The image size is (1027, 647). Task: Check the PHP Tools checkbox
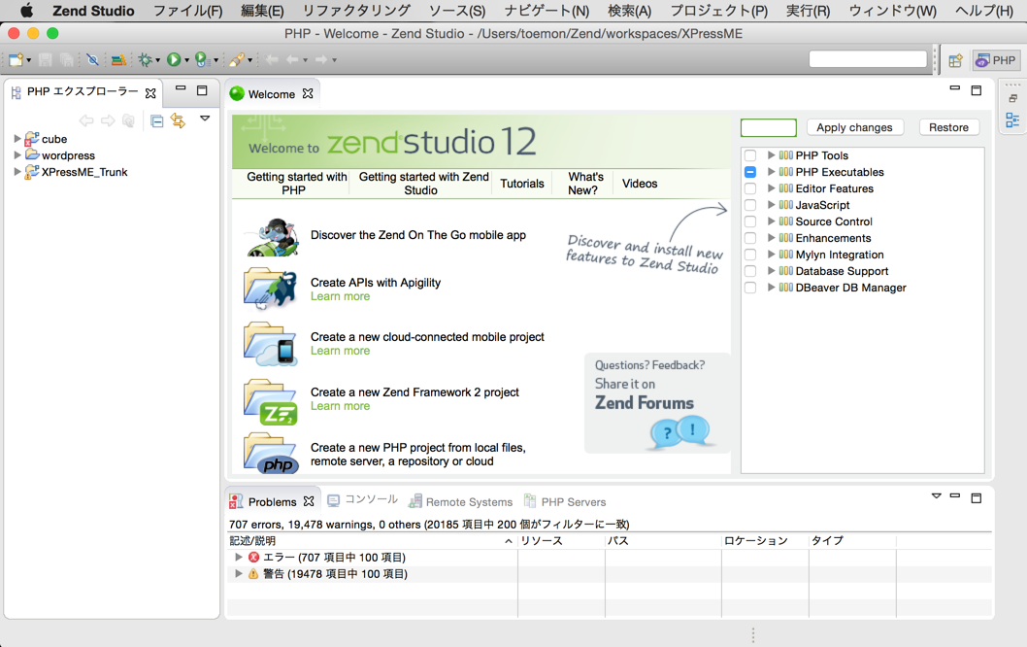tap(750, 155)
